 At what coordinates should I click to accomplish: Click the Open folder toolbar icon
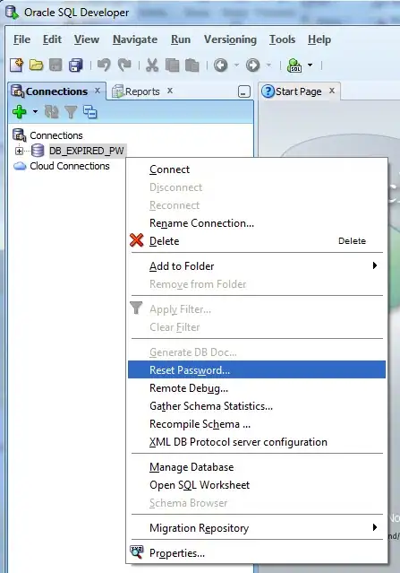point(36,65)
